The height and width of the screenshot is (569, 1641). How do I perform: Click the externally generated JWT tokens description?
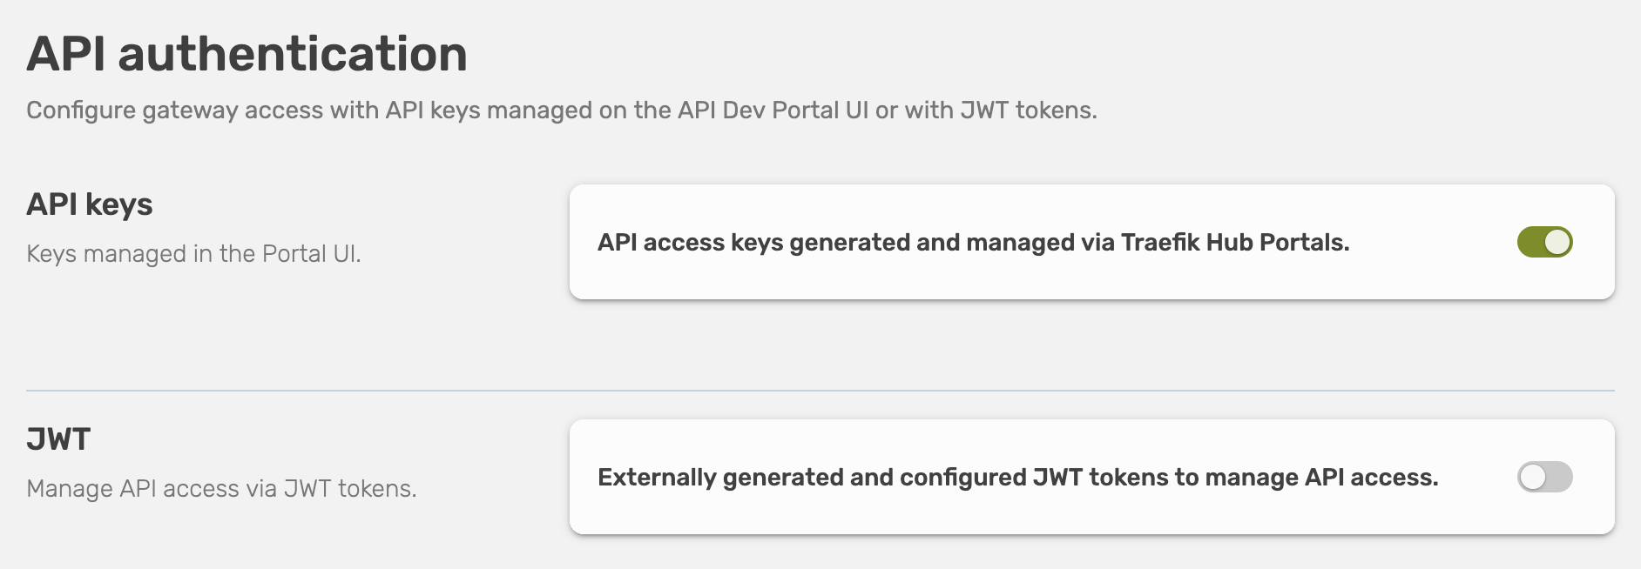click(1019, 477)
